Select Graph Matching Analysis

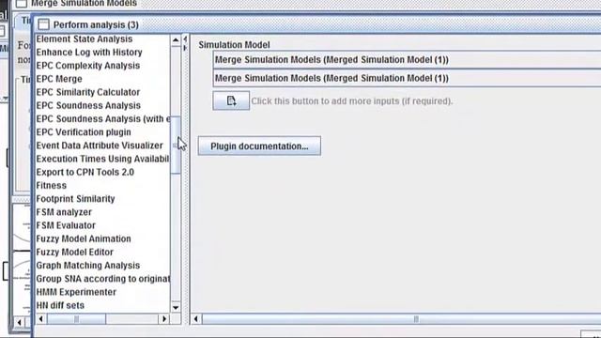(x=88, y=265)
